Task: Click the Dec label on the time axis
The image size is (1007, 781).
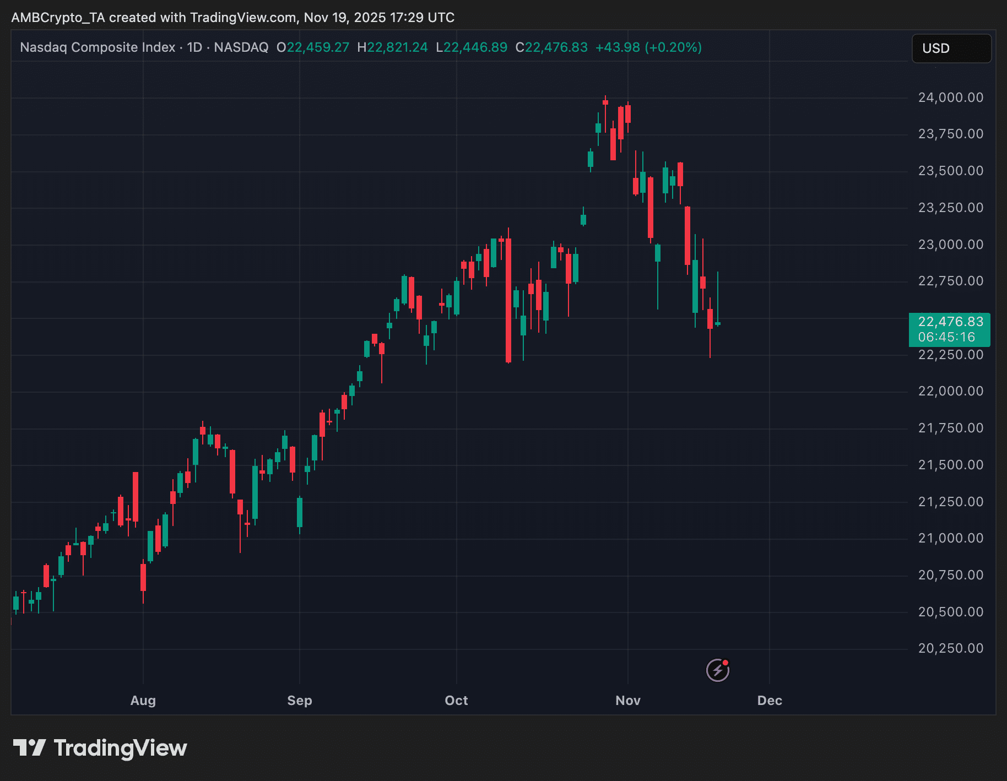Action: pos(770,701)
